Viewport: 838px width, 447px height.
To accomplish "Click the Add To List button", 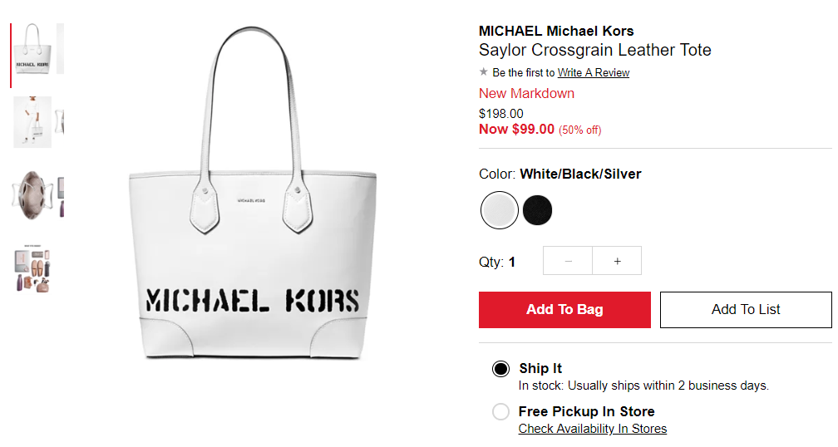I will pos(746,310).
